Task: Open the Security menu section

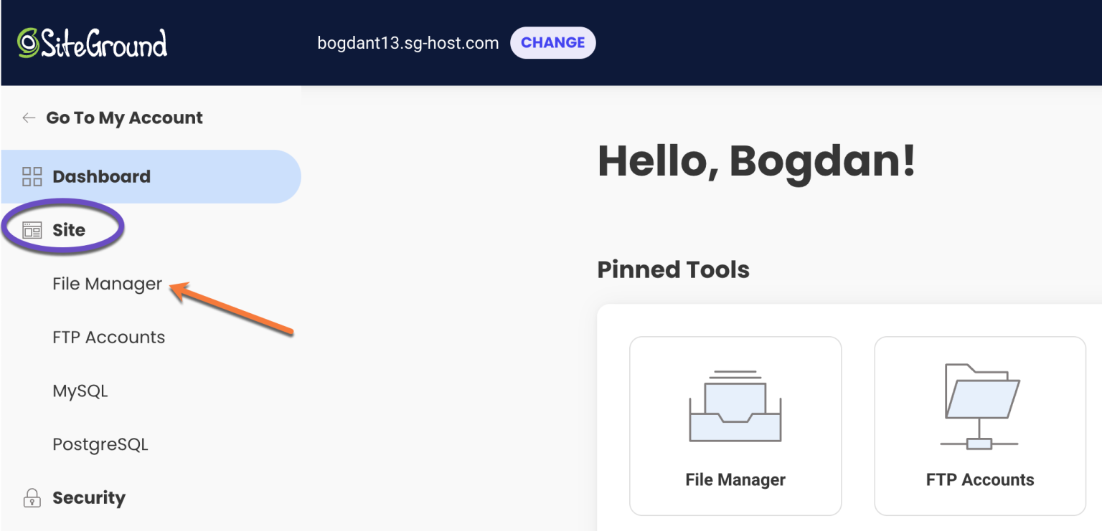Action: [x=89, y=497]
